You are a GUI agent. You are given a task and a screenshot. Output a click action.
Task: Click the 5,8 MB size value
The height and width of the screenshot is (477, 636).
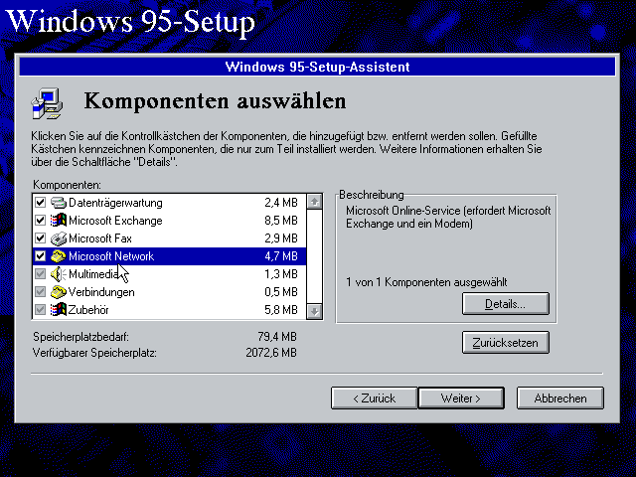click(x=281, y=310)
